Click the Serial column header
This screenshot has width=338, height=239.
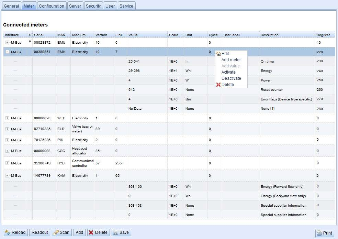click(x=39, y=35)
